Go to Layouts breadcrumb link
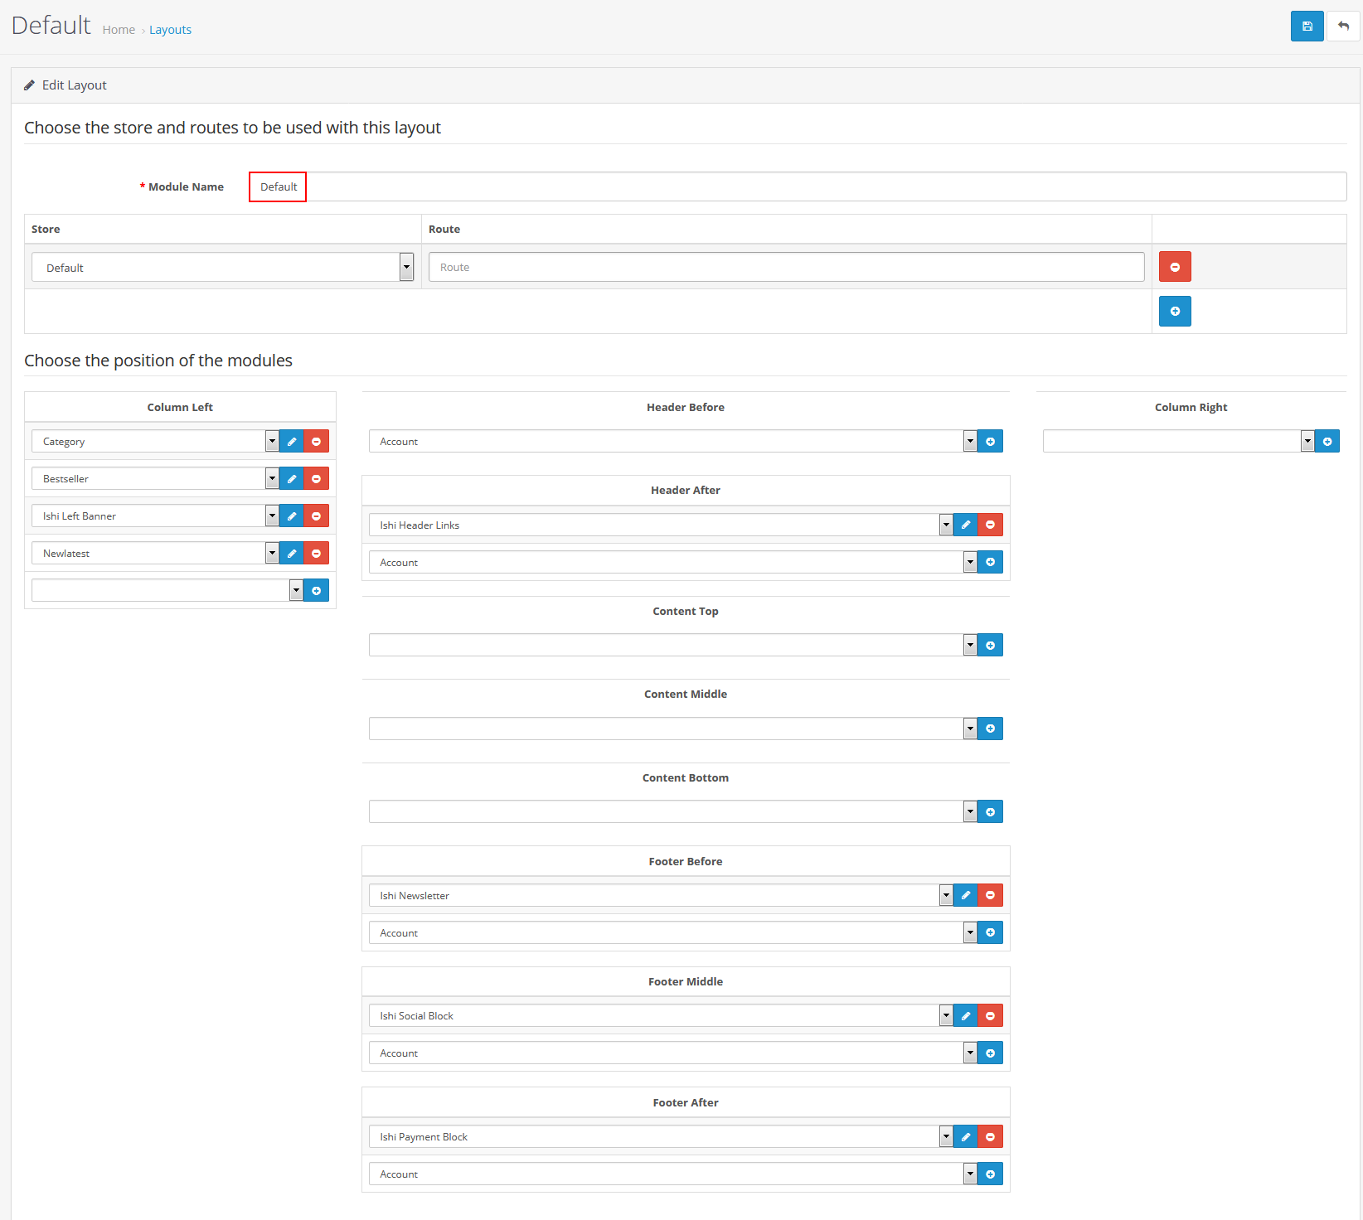The image size is (1363, 1220). [170, 30]
